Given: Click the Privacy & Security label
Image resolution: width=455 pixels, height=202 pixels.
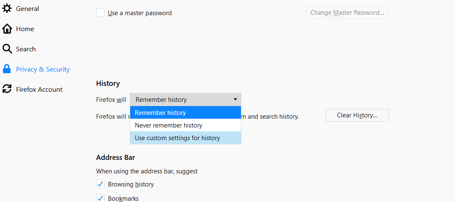Looking at the screenshot, I should [43, 69].
